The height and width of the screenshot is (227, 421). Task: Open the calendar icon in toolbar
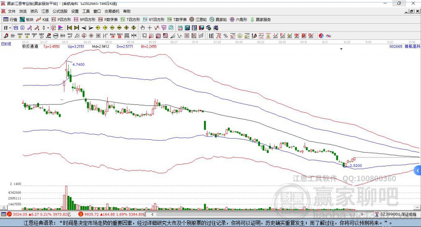[x=180, y=28]
